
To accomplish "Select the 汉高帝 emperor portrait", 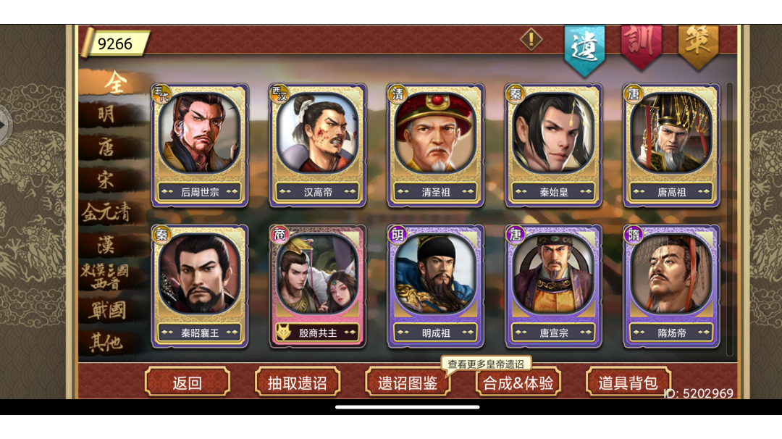I will 318,133.
